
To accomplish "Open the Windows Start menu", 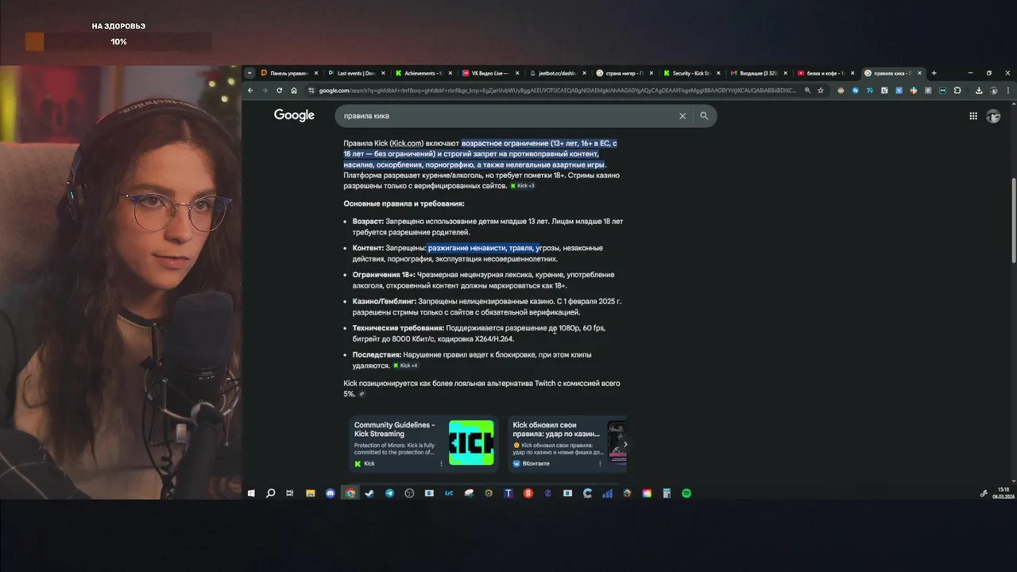I will pyautogui.click(x=251, y=493).
